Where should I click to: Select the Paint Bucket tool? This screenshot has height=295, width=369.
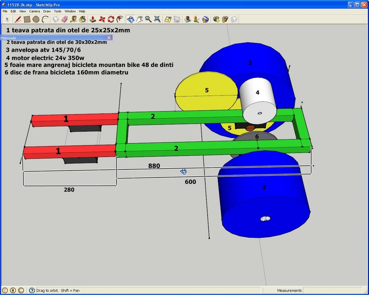point(82,19)
